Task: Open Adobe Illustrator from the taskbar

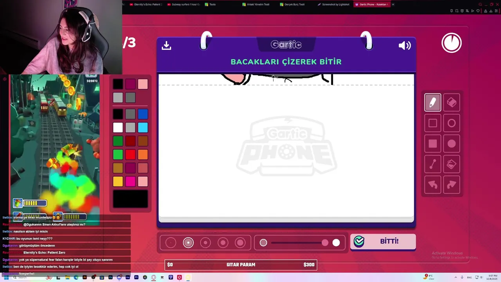Action: click(x=85, y=277)
